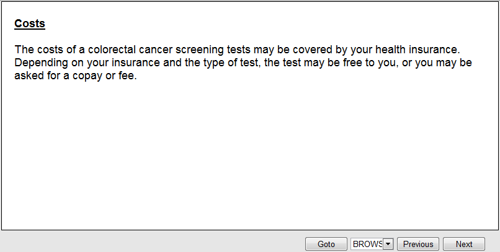Click the word "asked" starting the last line
500x252 pixels.
pos(29,77)
